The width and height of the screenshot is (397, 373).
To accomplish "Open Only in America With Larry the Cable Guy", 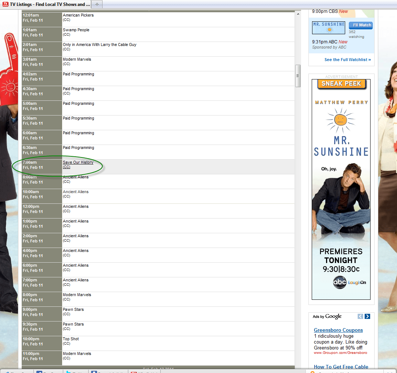I will click(100, 45).
